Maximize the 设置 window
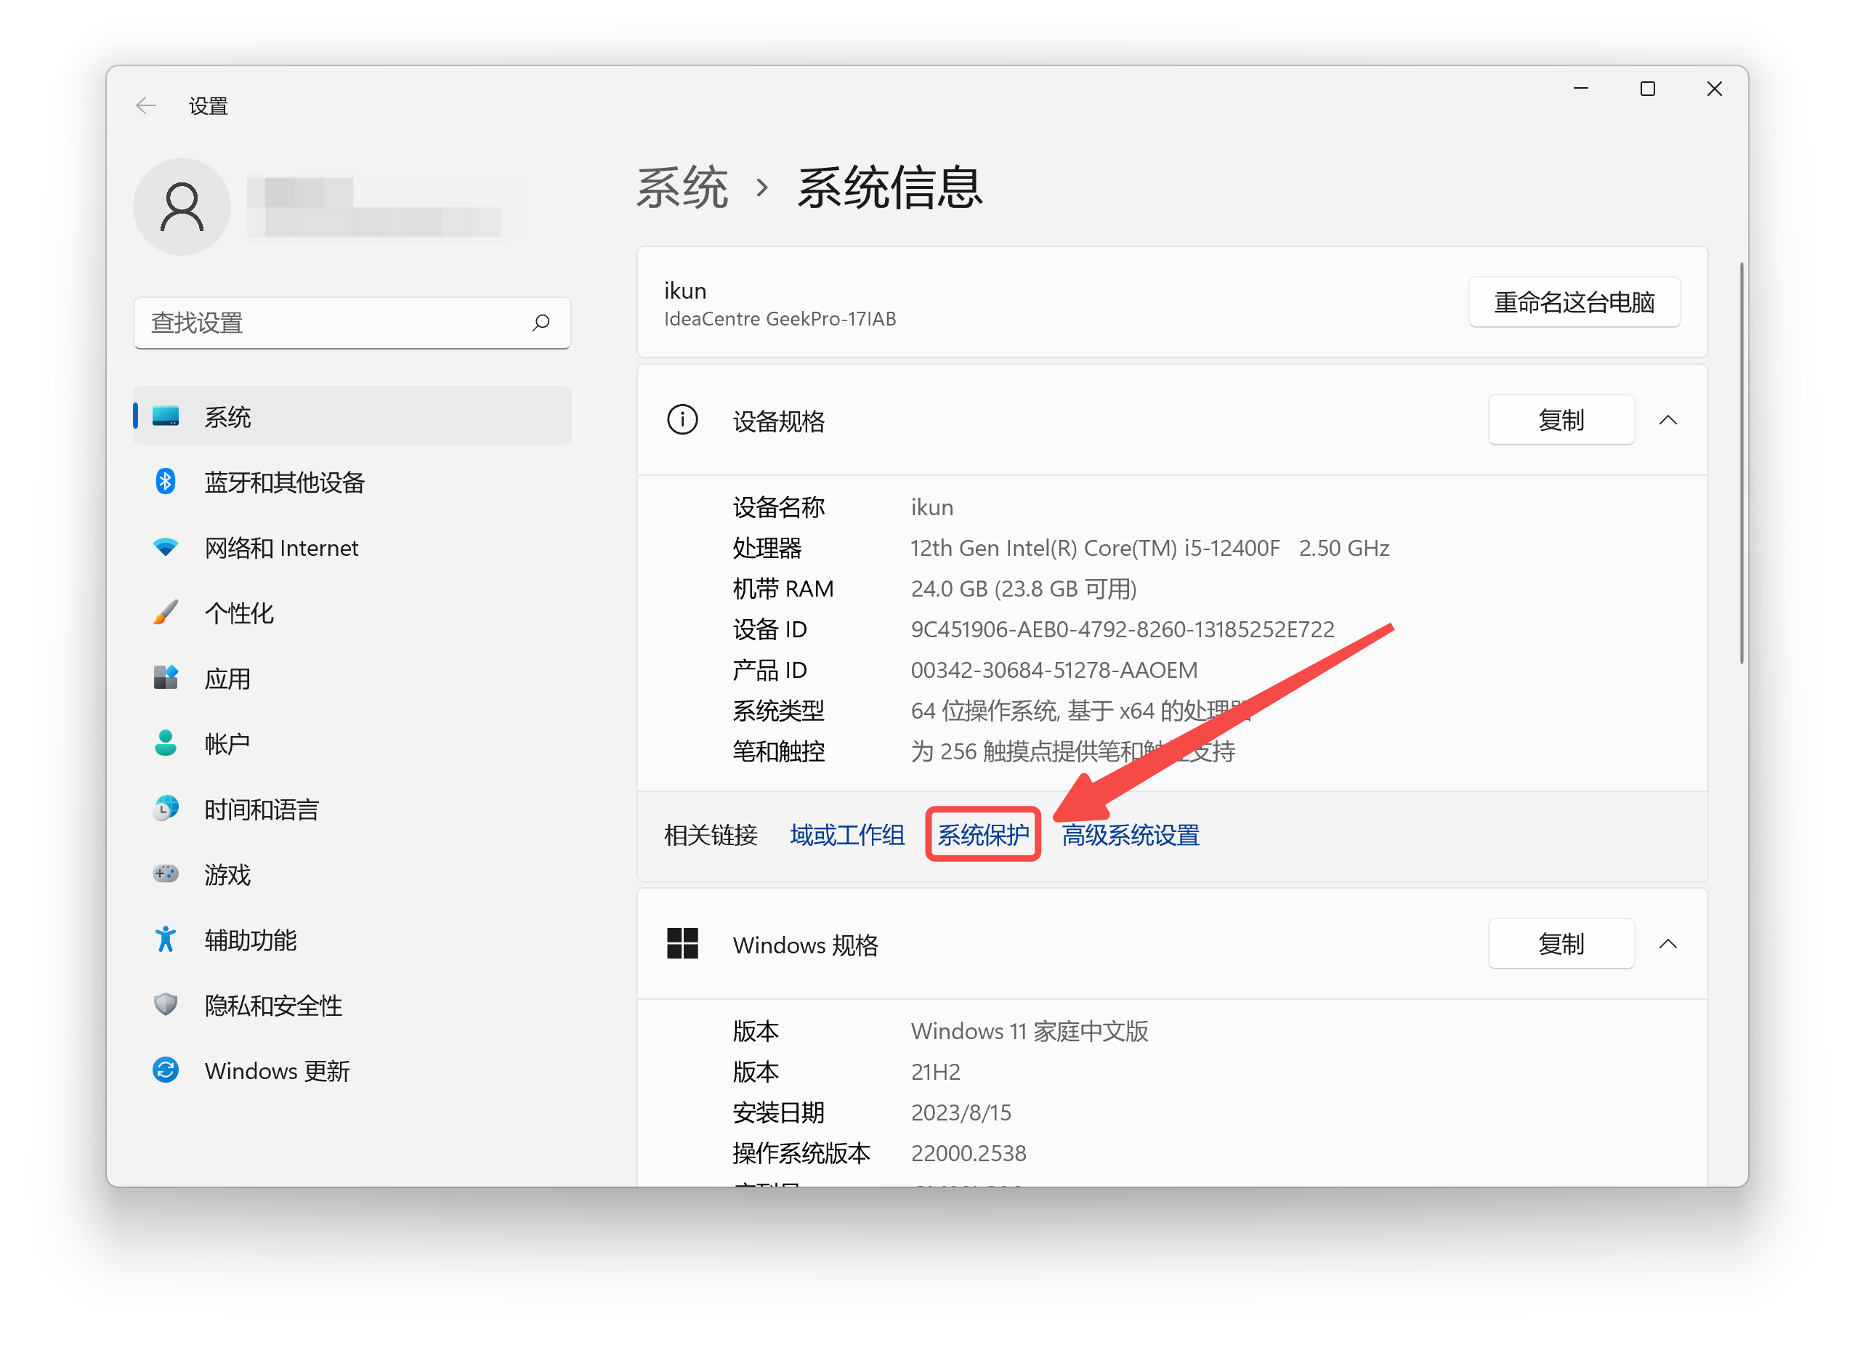The image size is (1876, 1369). coord(1647,89)
